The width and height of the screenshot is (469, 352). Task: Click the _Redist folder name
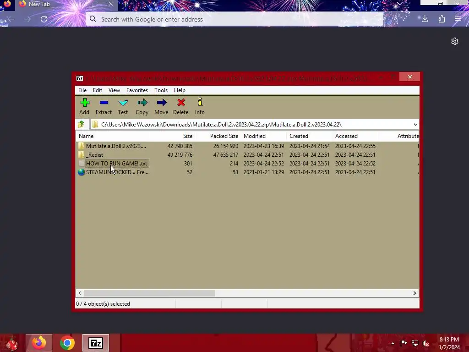point(94,155)
